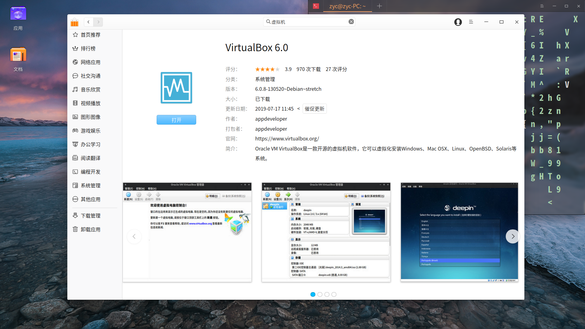Click the 图形图像 picture icon
This screenshot has width=585, height=329.
[75, 117]
